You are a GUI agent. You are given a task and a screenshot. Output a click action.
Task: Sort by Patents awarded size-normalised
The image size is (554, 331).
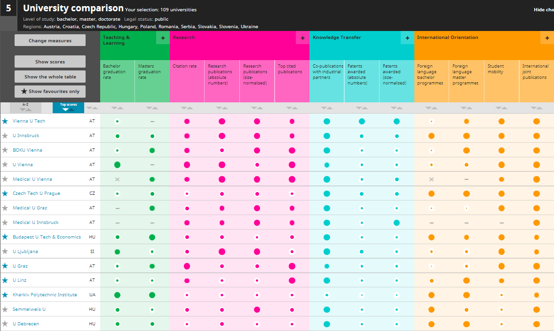coord(397,108)
